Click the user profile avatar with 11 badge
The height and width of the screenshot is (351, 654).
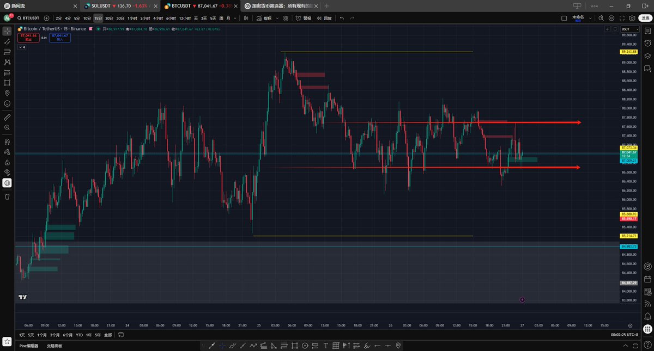(x=7, y=18)
